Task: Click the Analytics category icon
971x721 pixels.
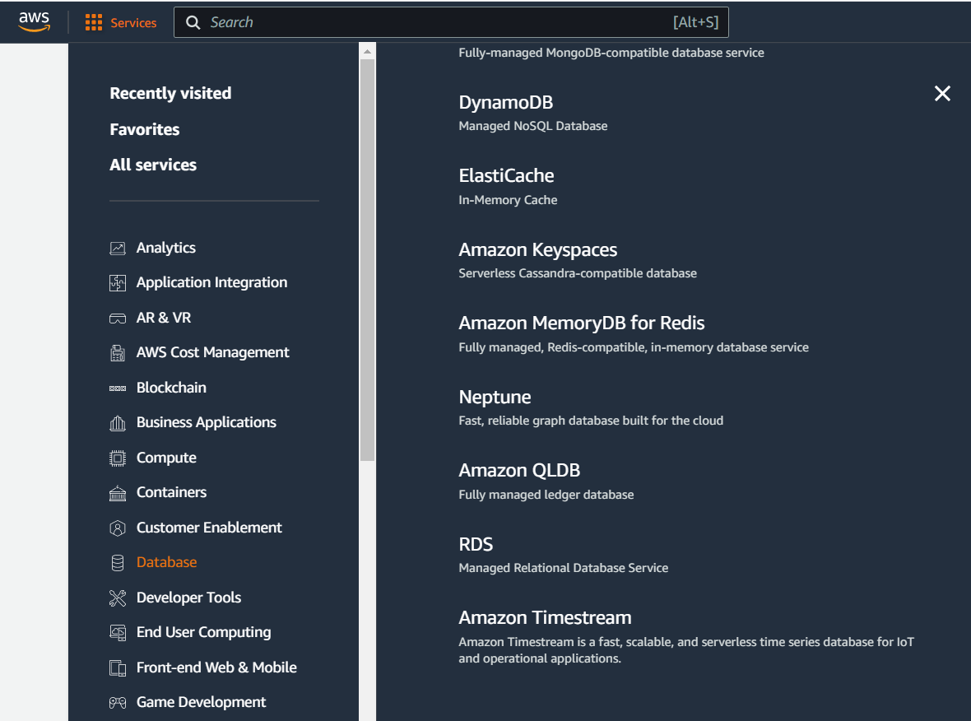Action: [118, 249]
